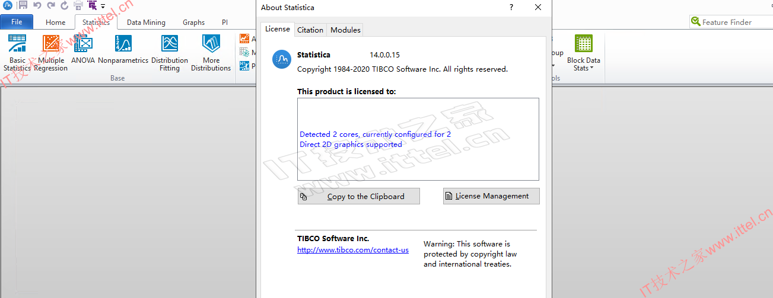Screen dimensions: 773x298
Task: Select the License tab in About dialog
Action: tap(278, 29)
